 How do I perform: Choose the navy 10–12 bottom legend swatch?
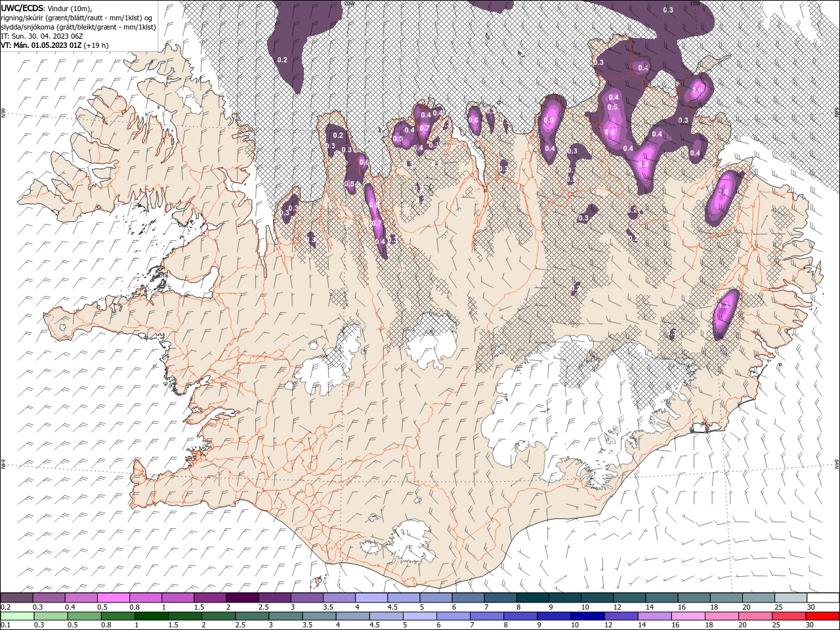click(587, 616)
